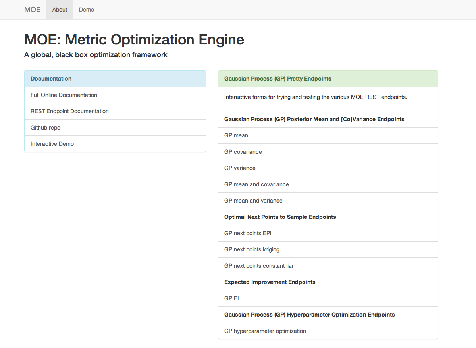Image resolution: width=476 pixels, height=348 pixels.
Task: Click Optimal Next Points to Sample heading
Action: point(280,217)
